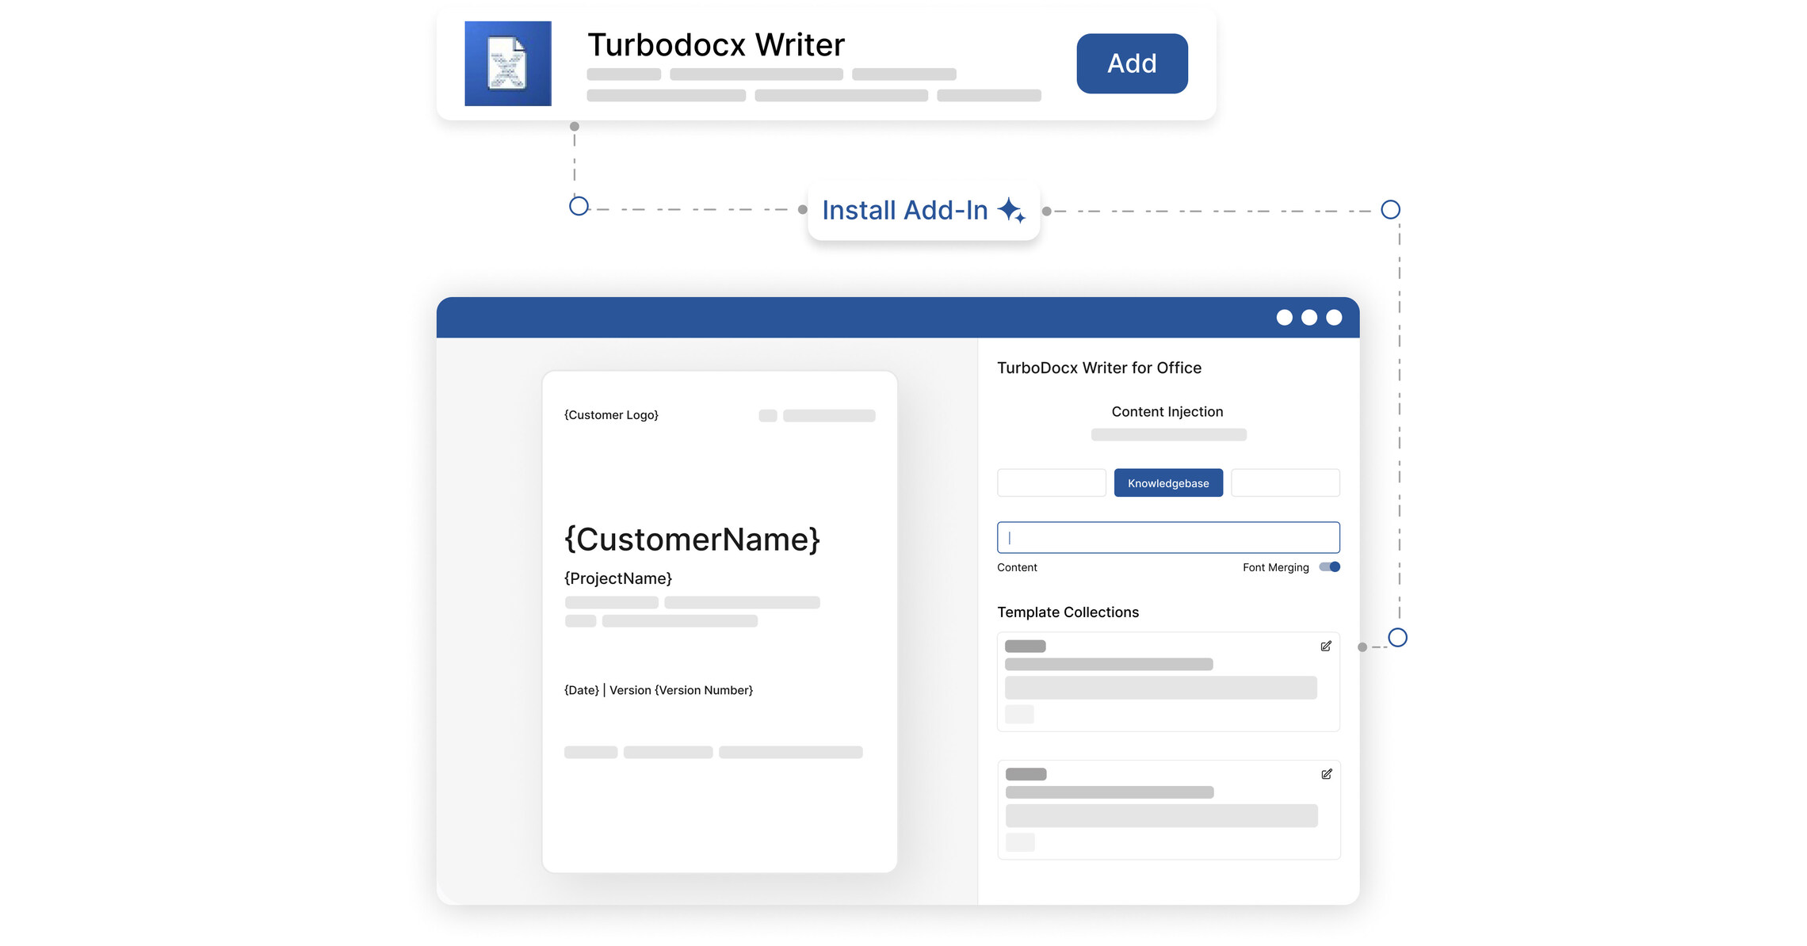Click the {Customer Logo} placeholder

(x=610, y=414)
